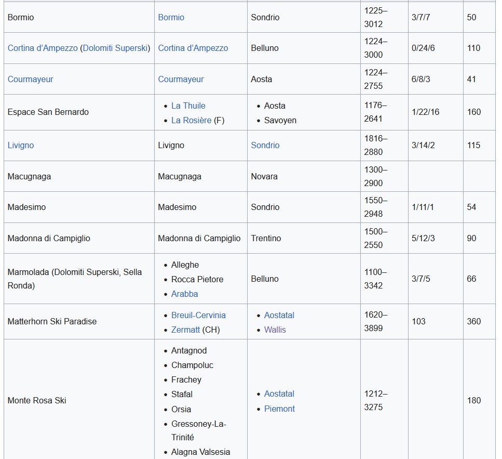Viewport: 502px width, 459px height.
Task: Select the piste length 115
Action: coord(473,145)
